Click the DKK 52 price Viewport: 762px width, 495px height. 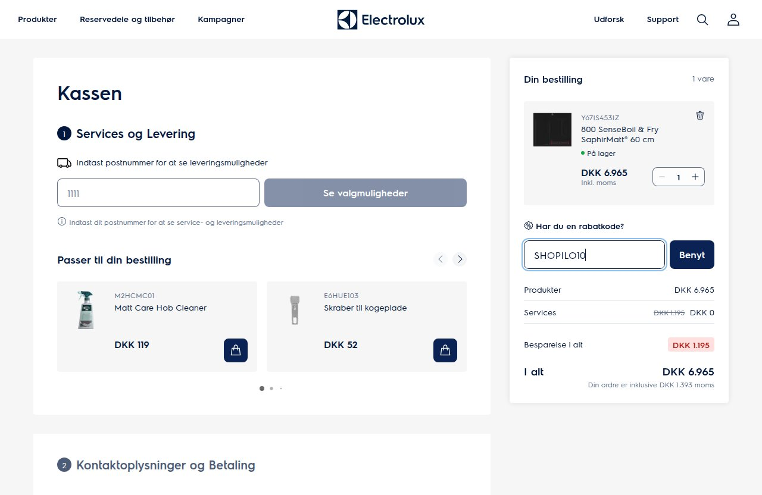click(341, 345)
